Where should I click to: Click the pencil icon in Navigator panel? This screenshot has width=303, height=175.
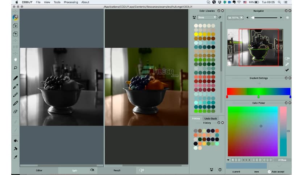(x=287, y=64)
